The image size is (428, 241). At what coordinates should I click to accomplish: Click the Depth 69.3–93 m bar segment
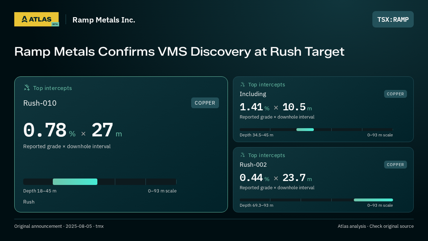373,200
